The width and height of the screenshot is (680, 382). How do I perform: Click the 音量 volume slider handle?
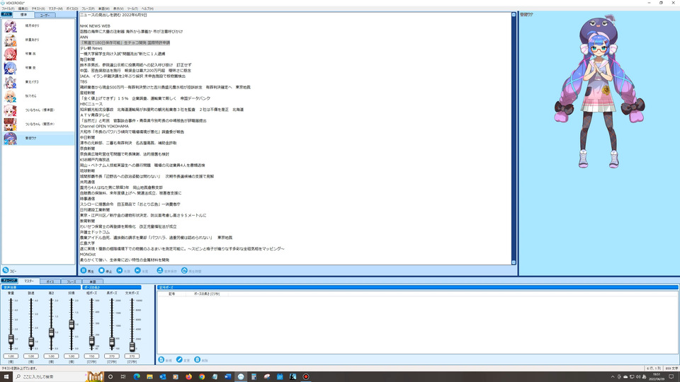coord(11,339)
